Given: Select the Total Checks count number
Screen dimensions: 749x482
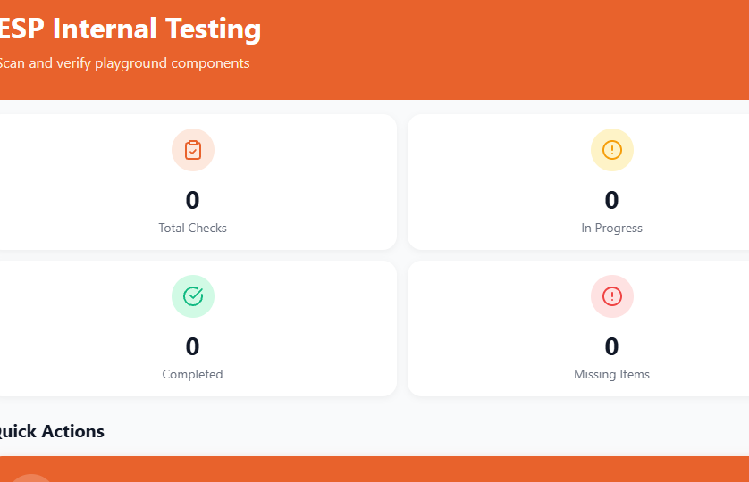Looking at the screenshot, I should pos(193,200).
